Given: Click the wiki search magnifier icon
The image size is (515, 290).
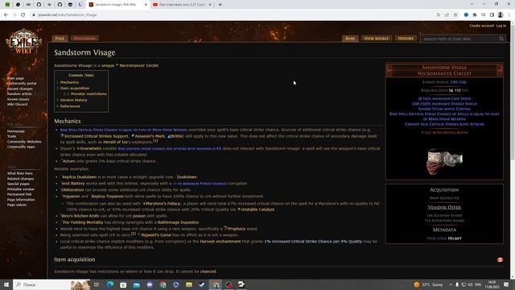Looking at the screenshot, I should [501, 39].
